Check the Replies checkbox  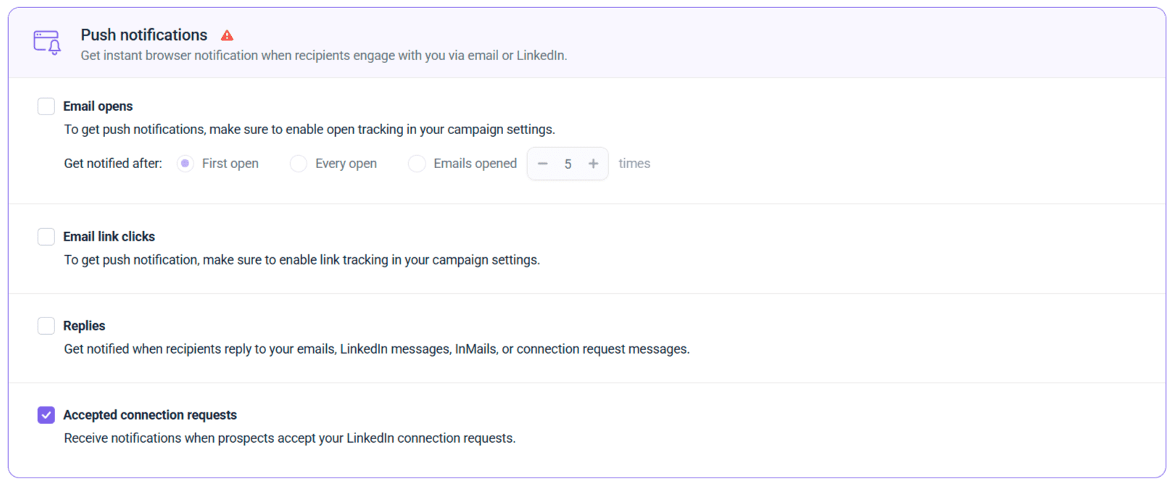click(46, 326)
